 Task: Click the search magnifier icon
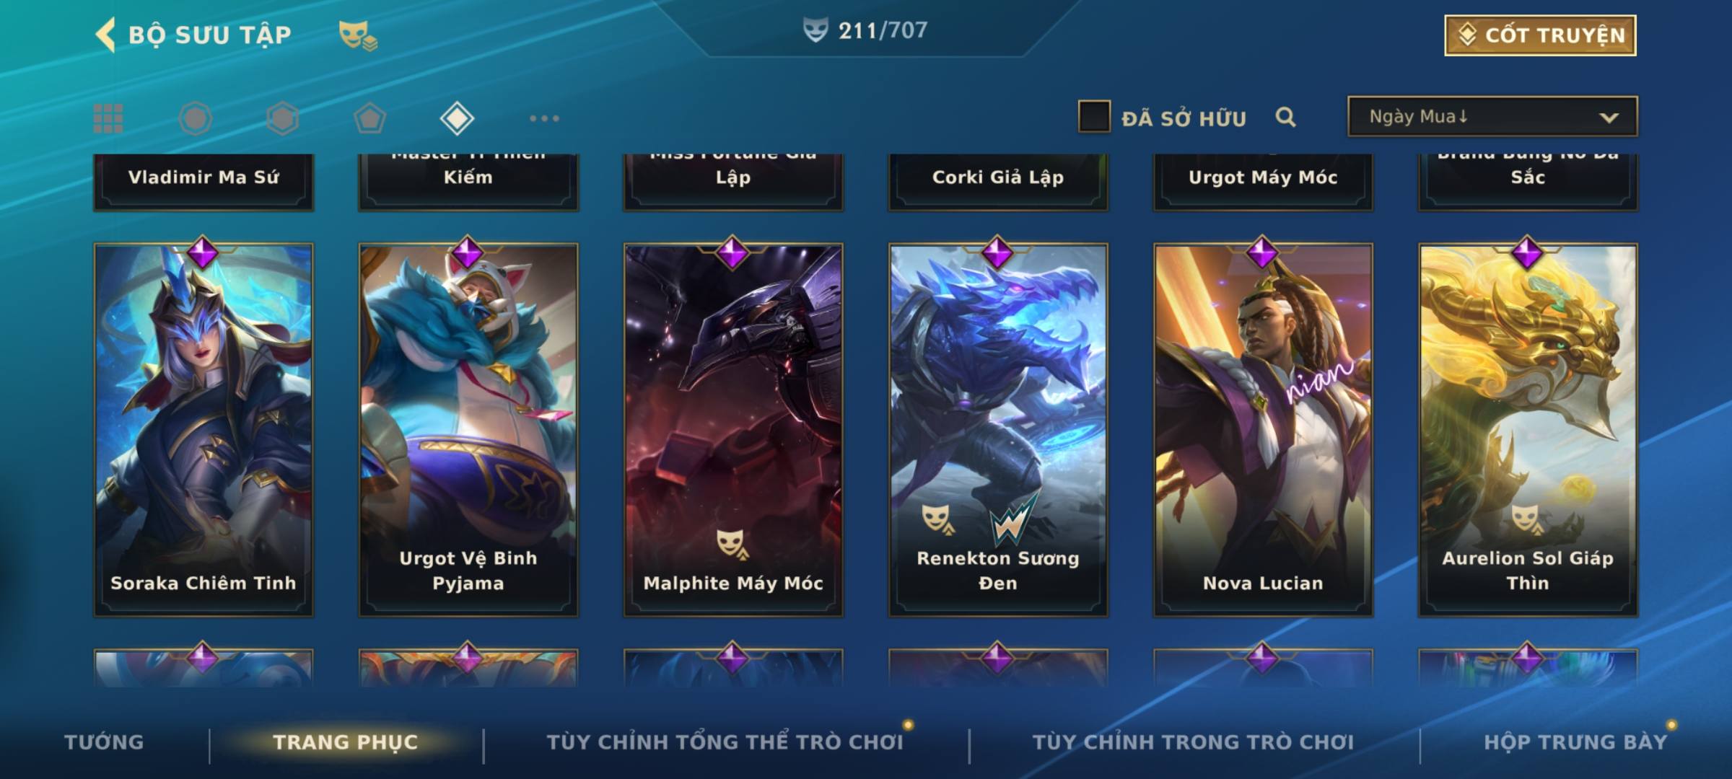pos(1285,117)
